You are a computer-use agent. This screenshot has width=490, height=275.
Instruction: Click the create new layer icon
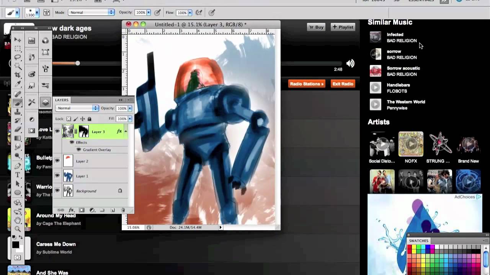tap(113, 210)
